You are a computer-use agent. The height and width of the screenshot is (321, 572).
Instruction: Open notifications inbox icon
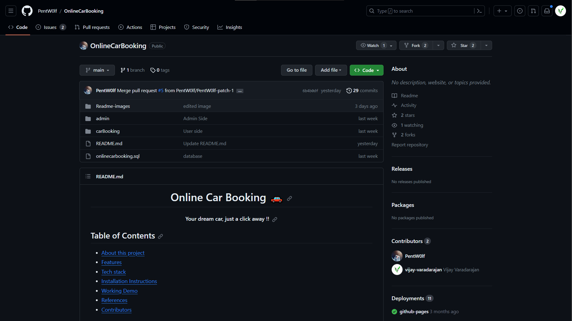pos(547,11)
